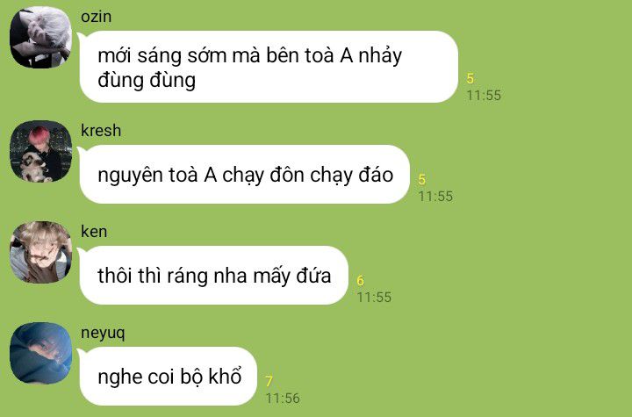
Task: Click the 11:55 timestamp on ken's message
Action: 374,298
